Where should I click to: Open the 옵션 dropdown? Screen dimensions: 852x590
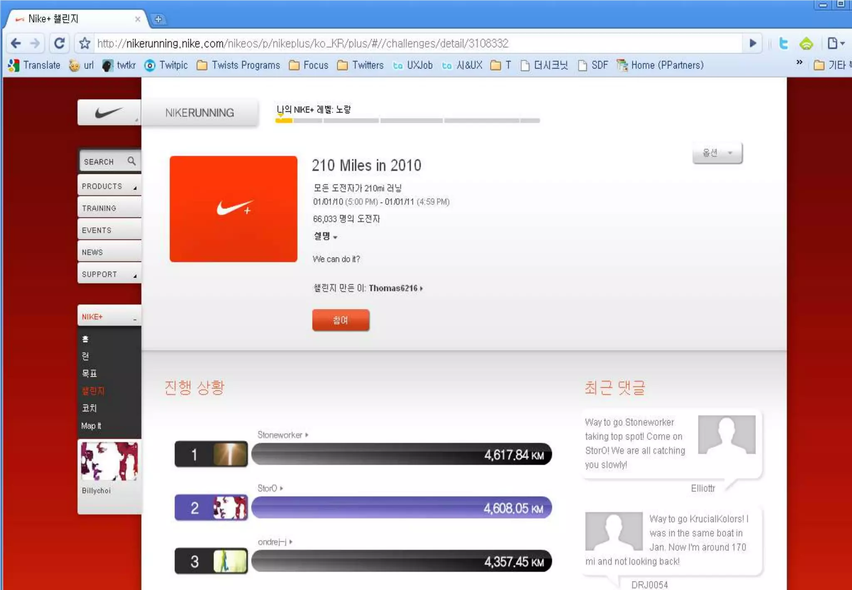pyautogui.click(x=717, y=153)
